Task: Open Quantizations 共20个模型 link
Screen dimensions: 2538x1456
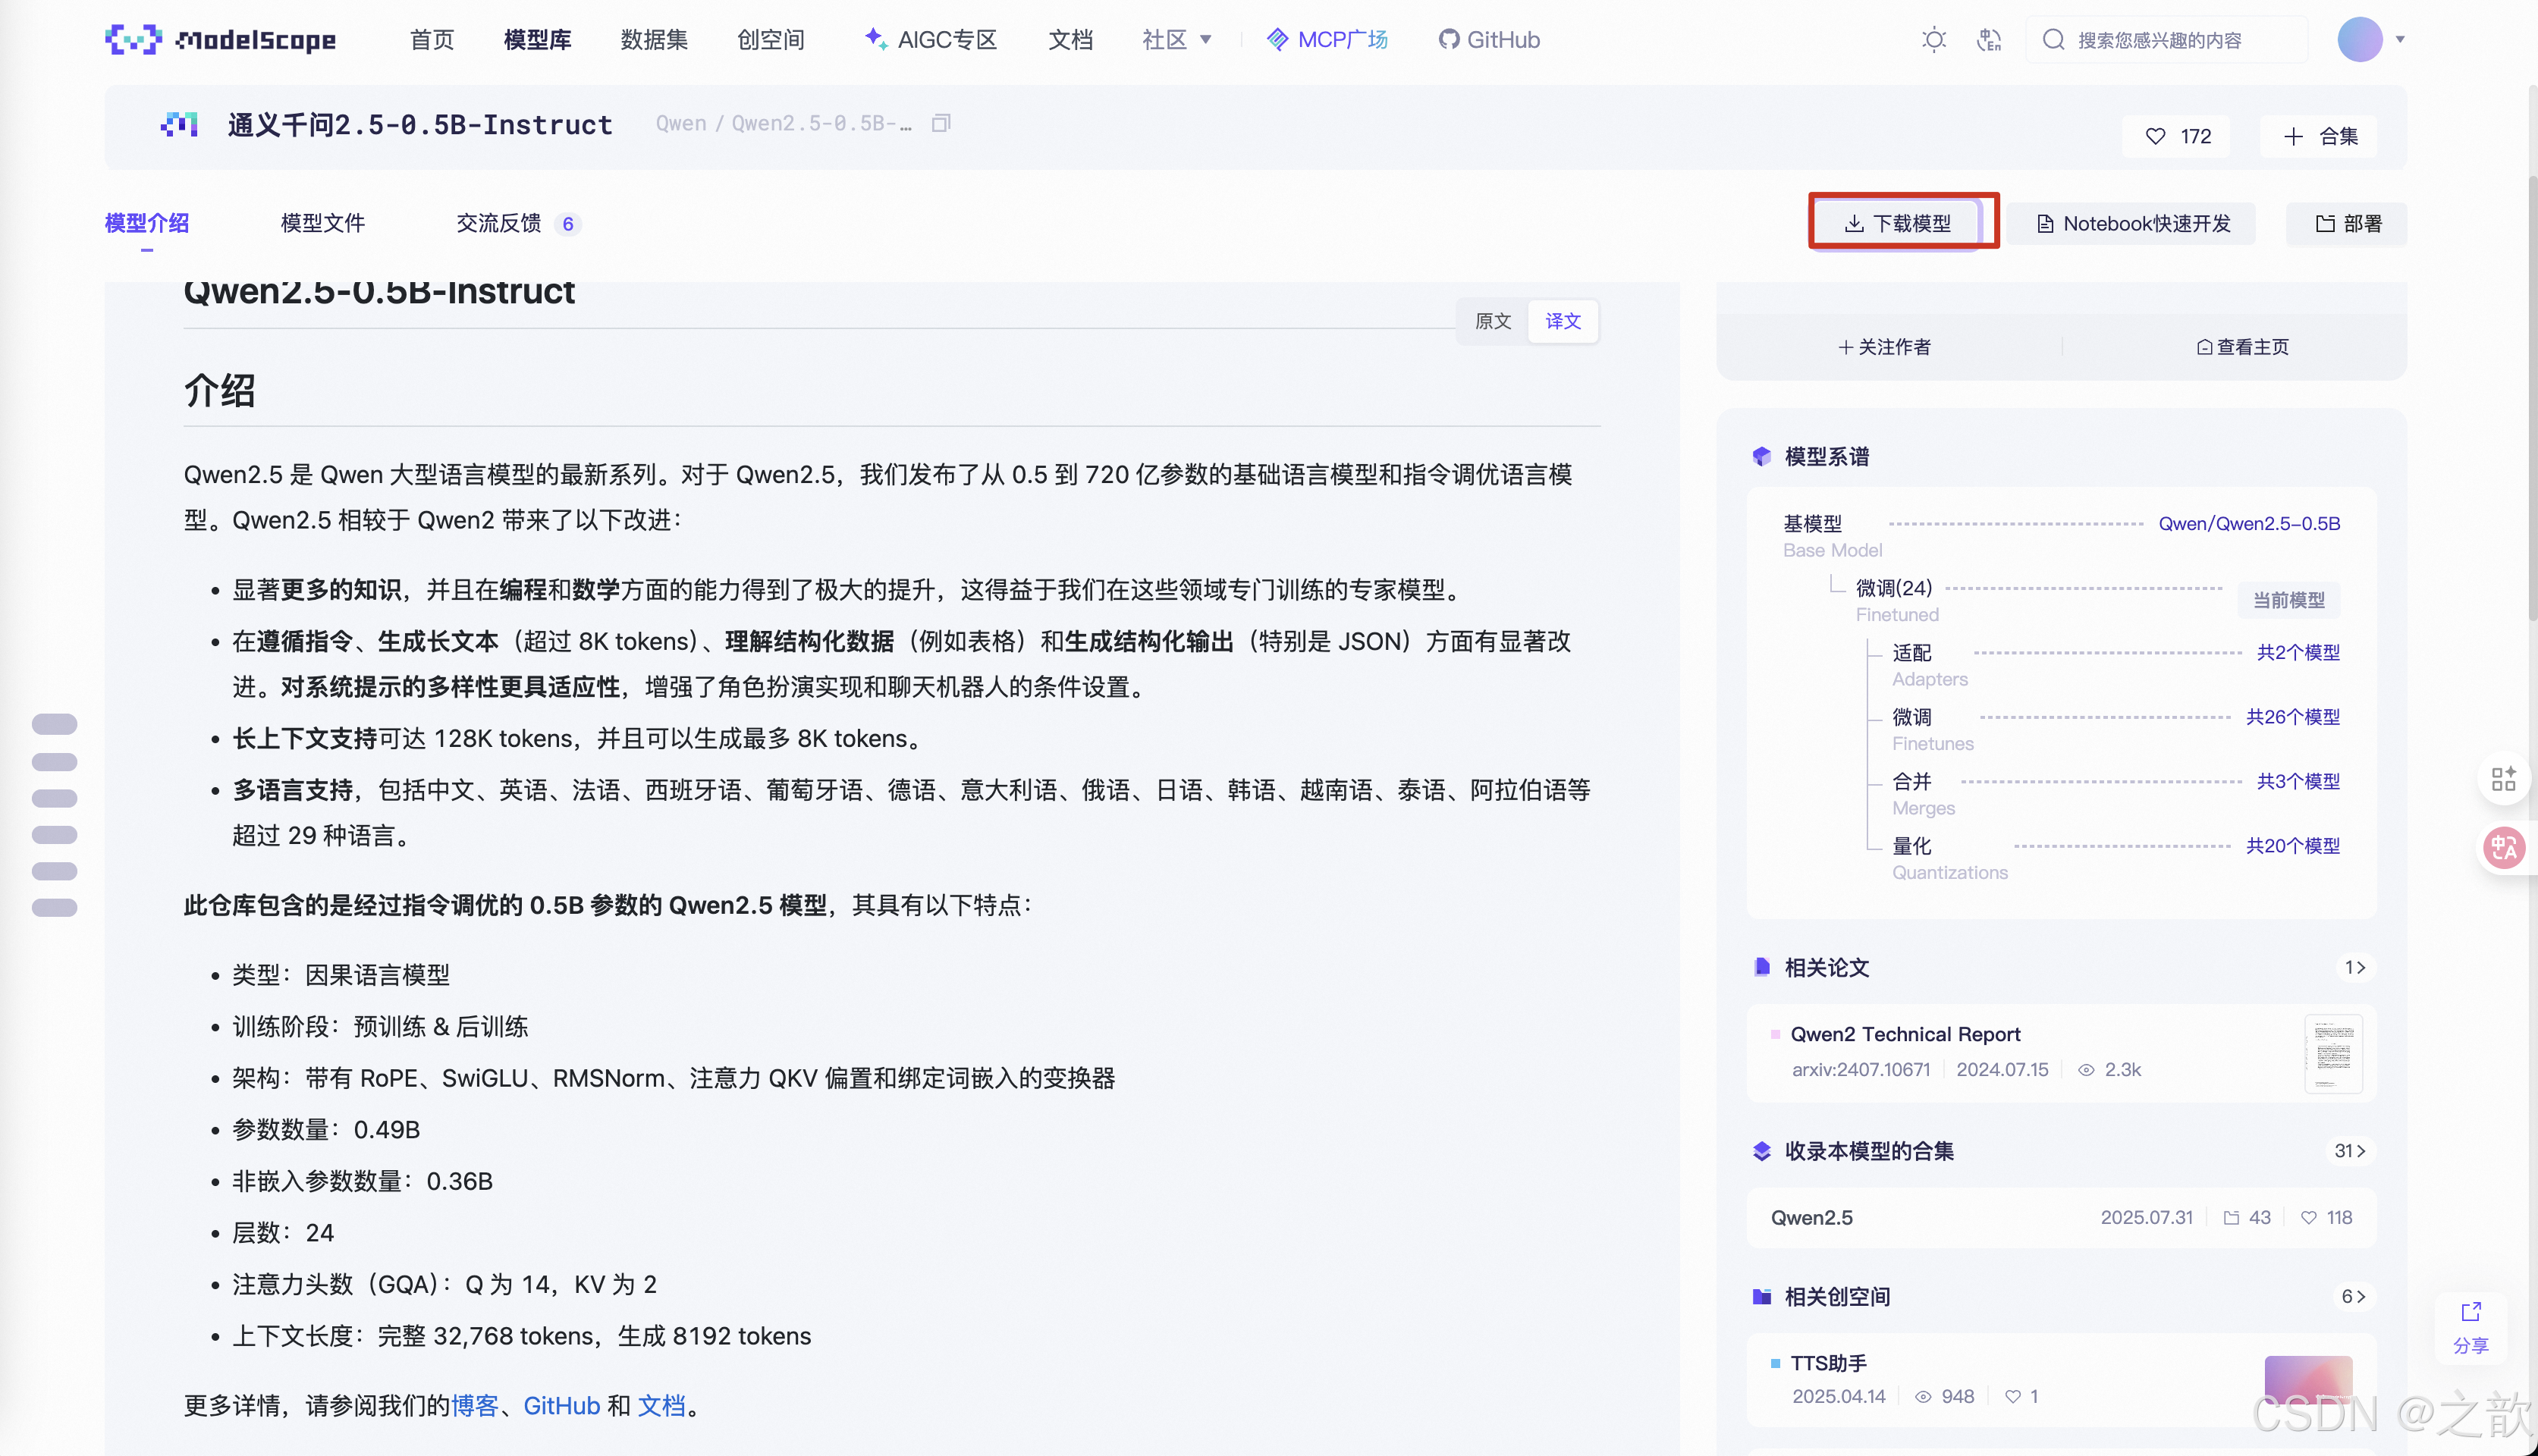Action: pos(2293,846)
